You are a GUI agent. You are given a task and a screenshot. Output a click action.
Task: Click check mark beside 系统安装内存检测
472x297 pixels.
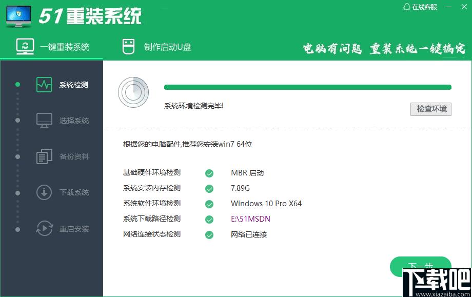pyautogui.click(x=209, y=189)
